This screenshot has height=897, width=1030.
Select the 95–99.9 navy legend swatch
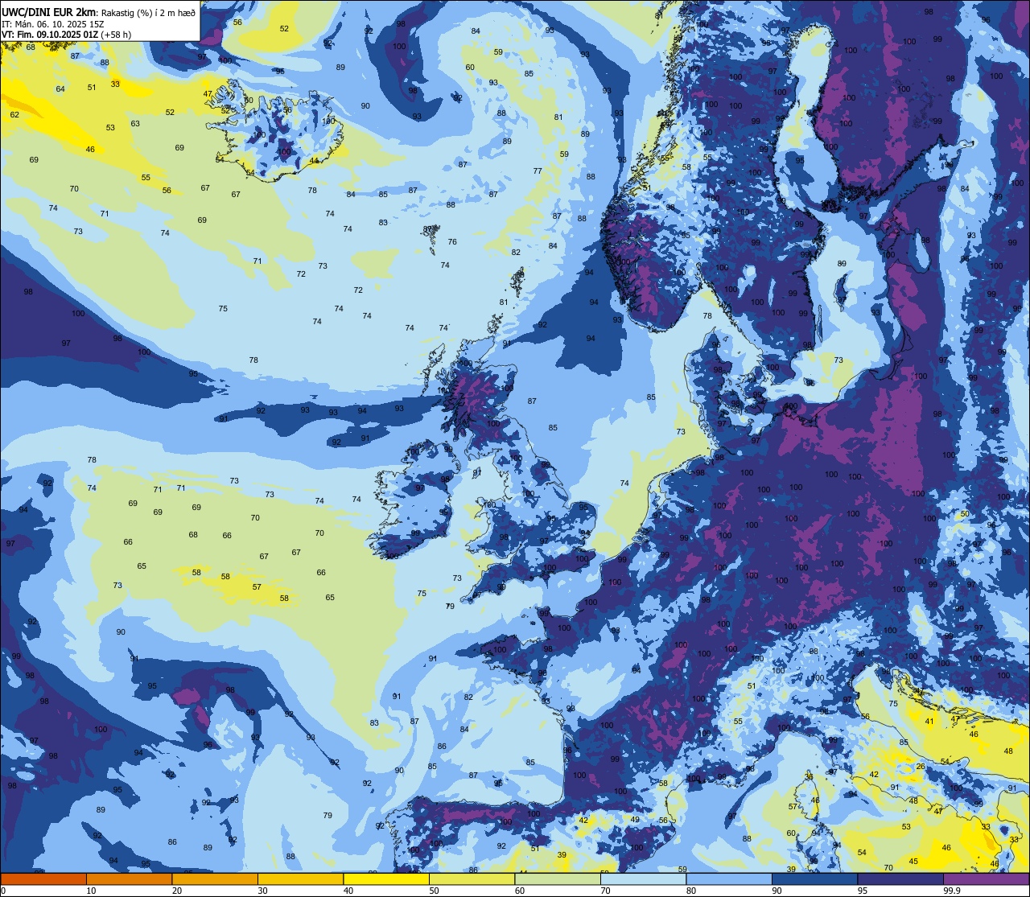(x=900, y=878)
